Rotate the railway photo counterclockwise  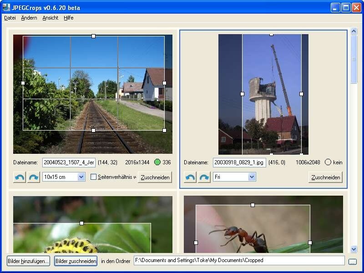[x=20, y=177]
